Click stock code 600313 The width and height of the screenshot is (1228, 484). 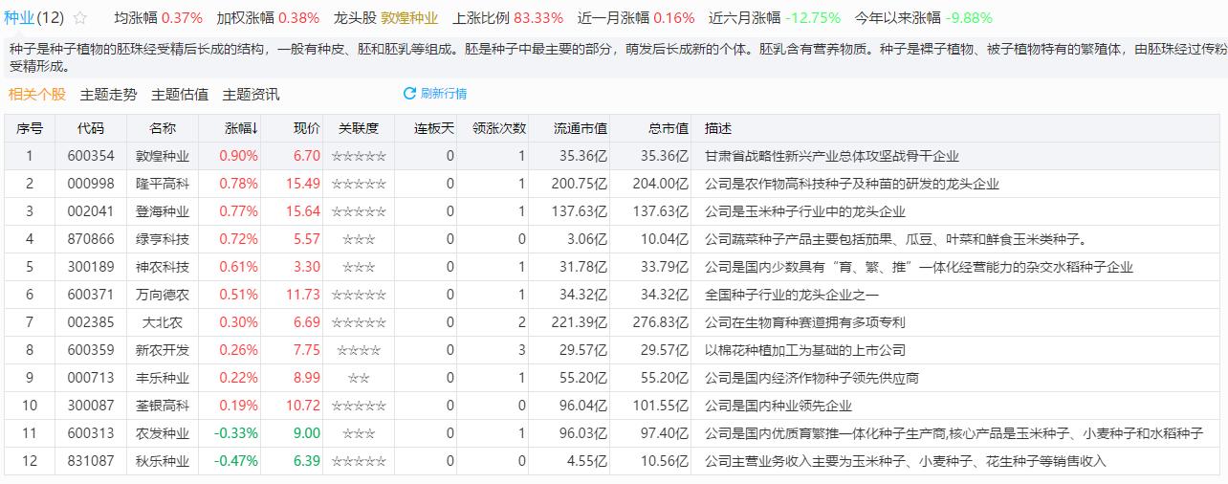[x=91, y=433]
